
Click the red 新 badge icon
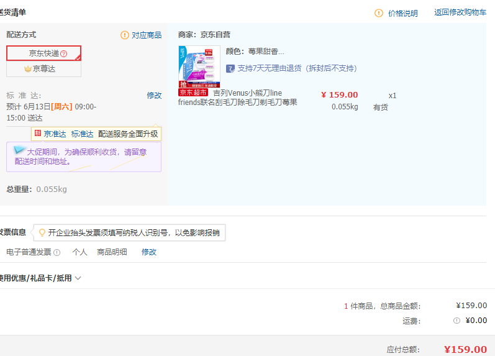(x=38, y=133)
